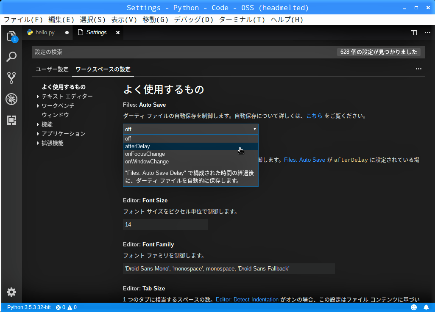Click the Editor: Font Size setting title

145,200
